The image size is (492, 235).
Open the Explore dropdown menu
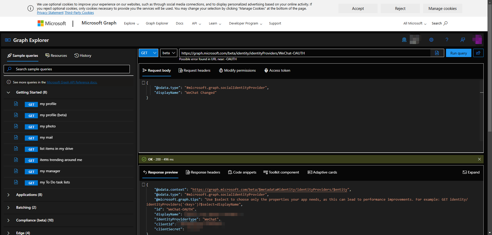click(131, 23)
